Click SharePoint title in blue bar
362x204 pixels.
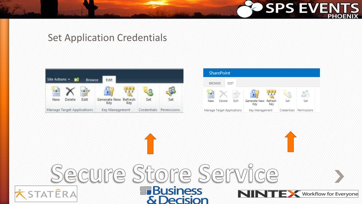click(x=219, y=73)
